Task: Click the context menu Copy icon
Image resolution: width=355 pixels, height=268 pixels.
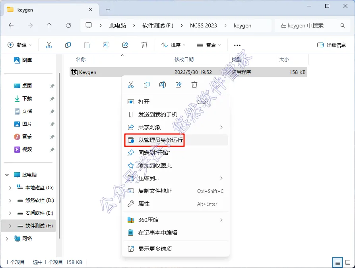Action: pyautogui.click(x=146, y=85)
